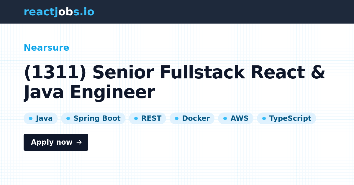Click the dot icon beside Docker
Viewport: 354px width, 185px height.
pyautogui.click(x=177, y=118)
